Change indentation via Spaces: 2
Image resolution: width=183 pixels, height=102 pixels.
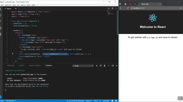(89, 101)
